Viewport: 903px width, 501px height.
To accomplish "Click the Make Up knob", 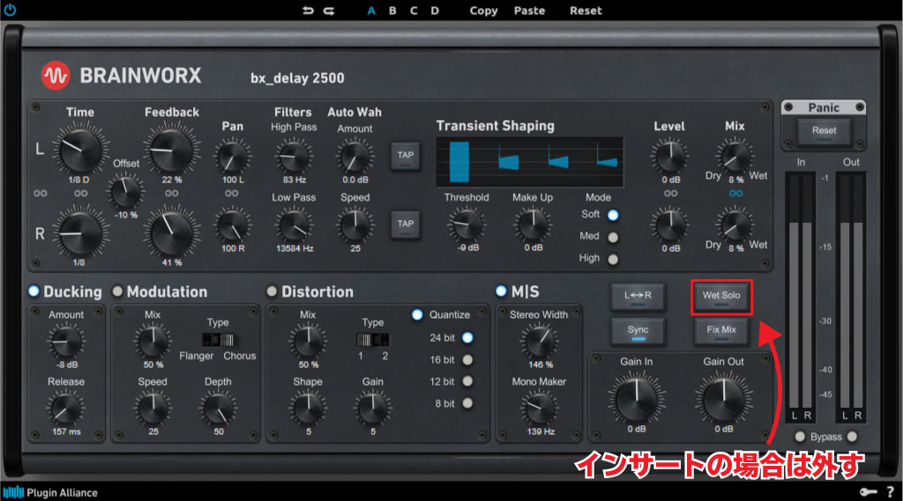I will tap(533, 225).
